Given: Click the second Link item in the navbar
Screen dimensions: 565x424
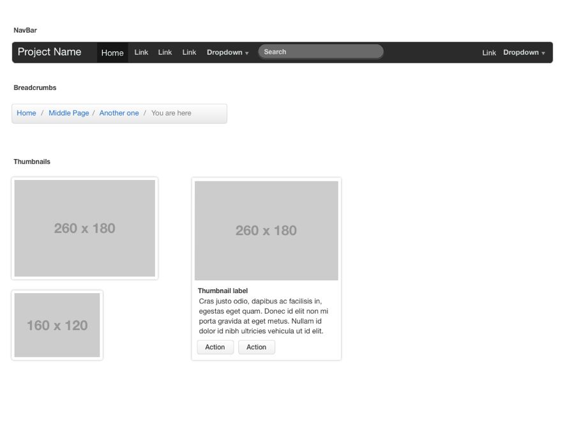Looking at the screenshot, I should (x=165, y=52).
